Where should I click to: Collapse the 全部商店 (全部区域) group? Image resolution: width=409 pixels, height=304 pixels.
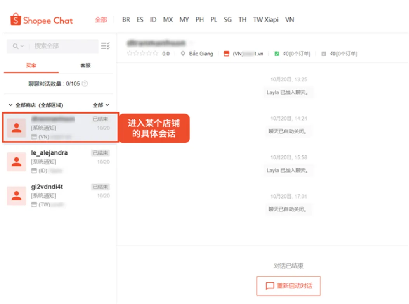pos(10,105)
